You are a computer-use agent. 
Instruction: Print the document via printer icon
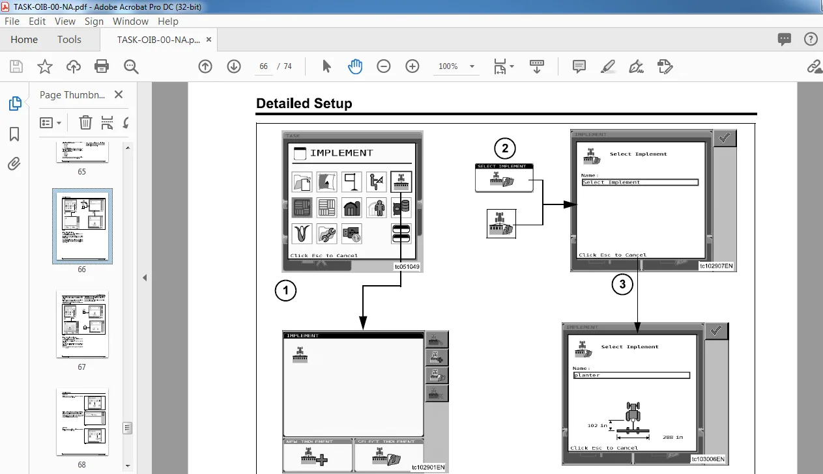102,66
